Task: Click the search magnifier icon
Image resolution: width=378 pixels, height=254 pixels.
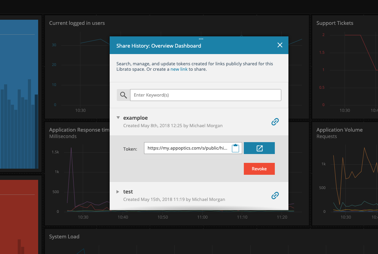Action: point(123,95)
